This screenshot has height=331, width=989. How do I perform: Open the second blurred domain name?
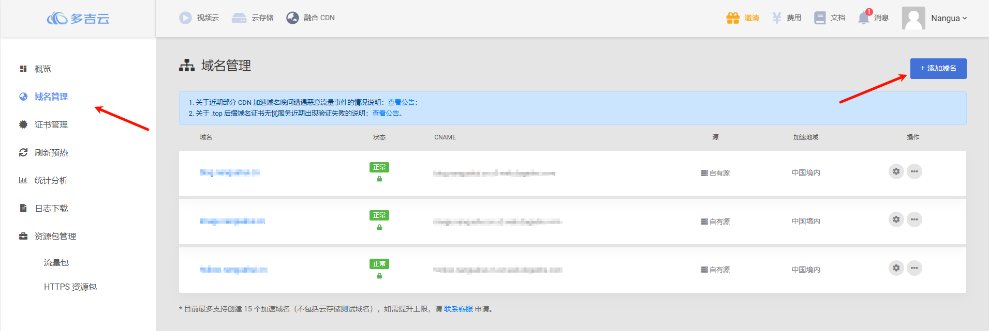[x=232, y=221]
